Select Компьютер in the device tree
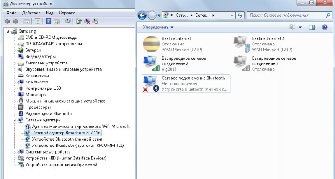The height and width of the screenshot is (179, 335). [x=37, y=82]
